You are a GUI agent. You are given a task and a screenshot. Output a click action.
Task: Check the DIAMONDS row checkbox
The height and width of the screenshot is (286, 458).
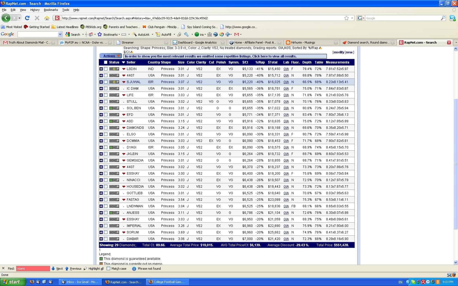(x=106, y=128)
